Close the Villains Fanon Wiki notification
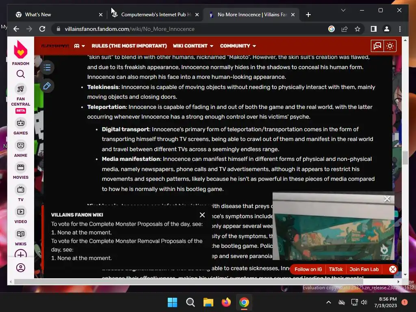 click(x=202, y=215)
